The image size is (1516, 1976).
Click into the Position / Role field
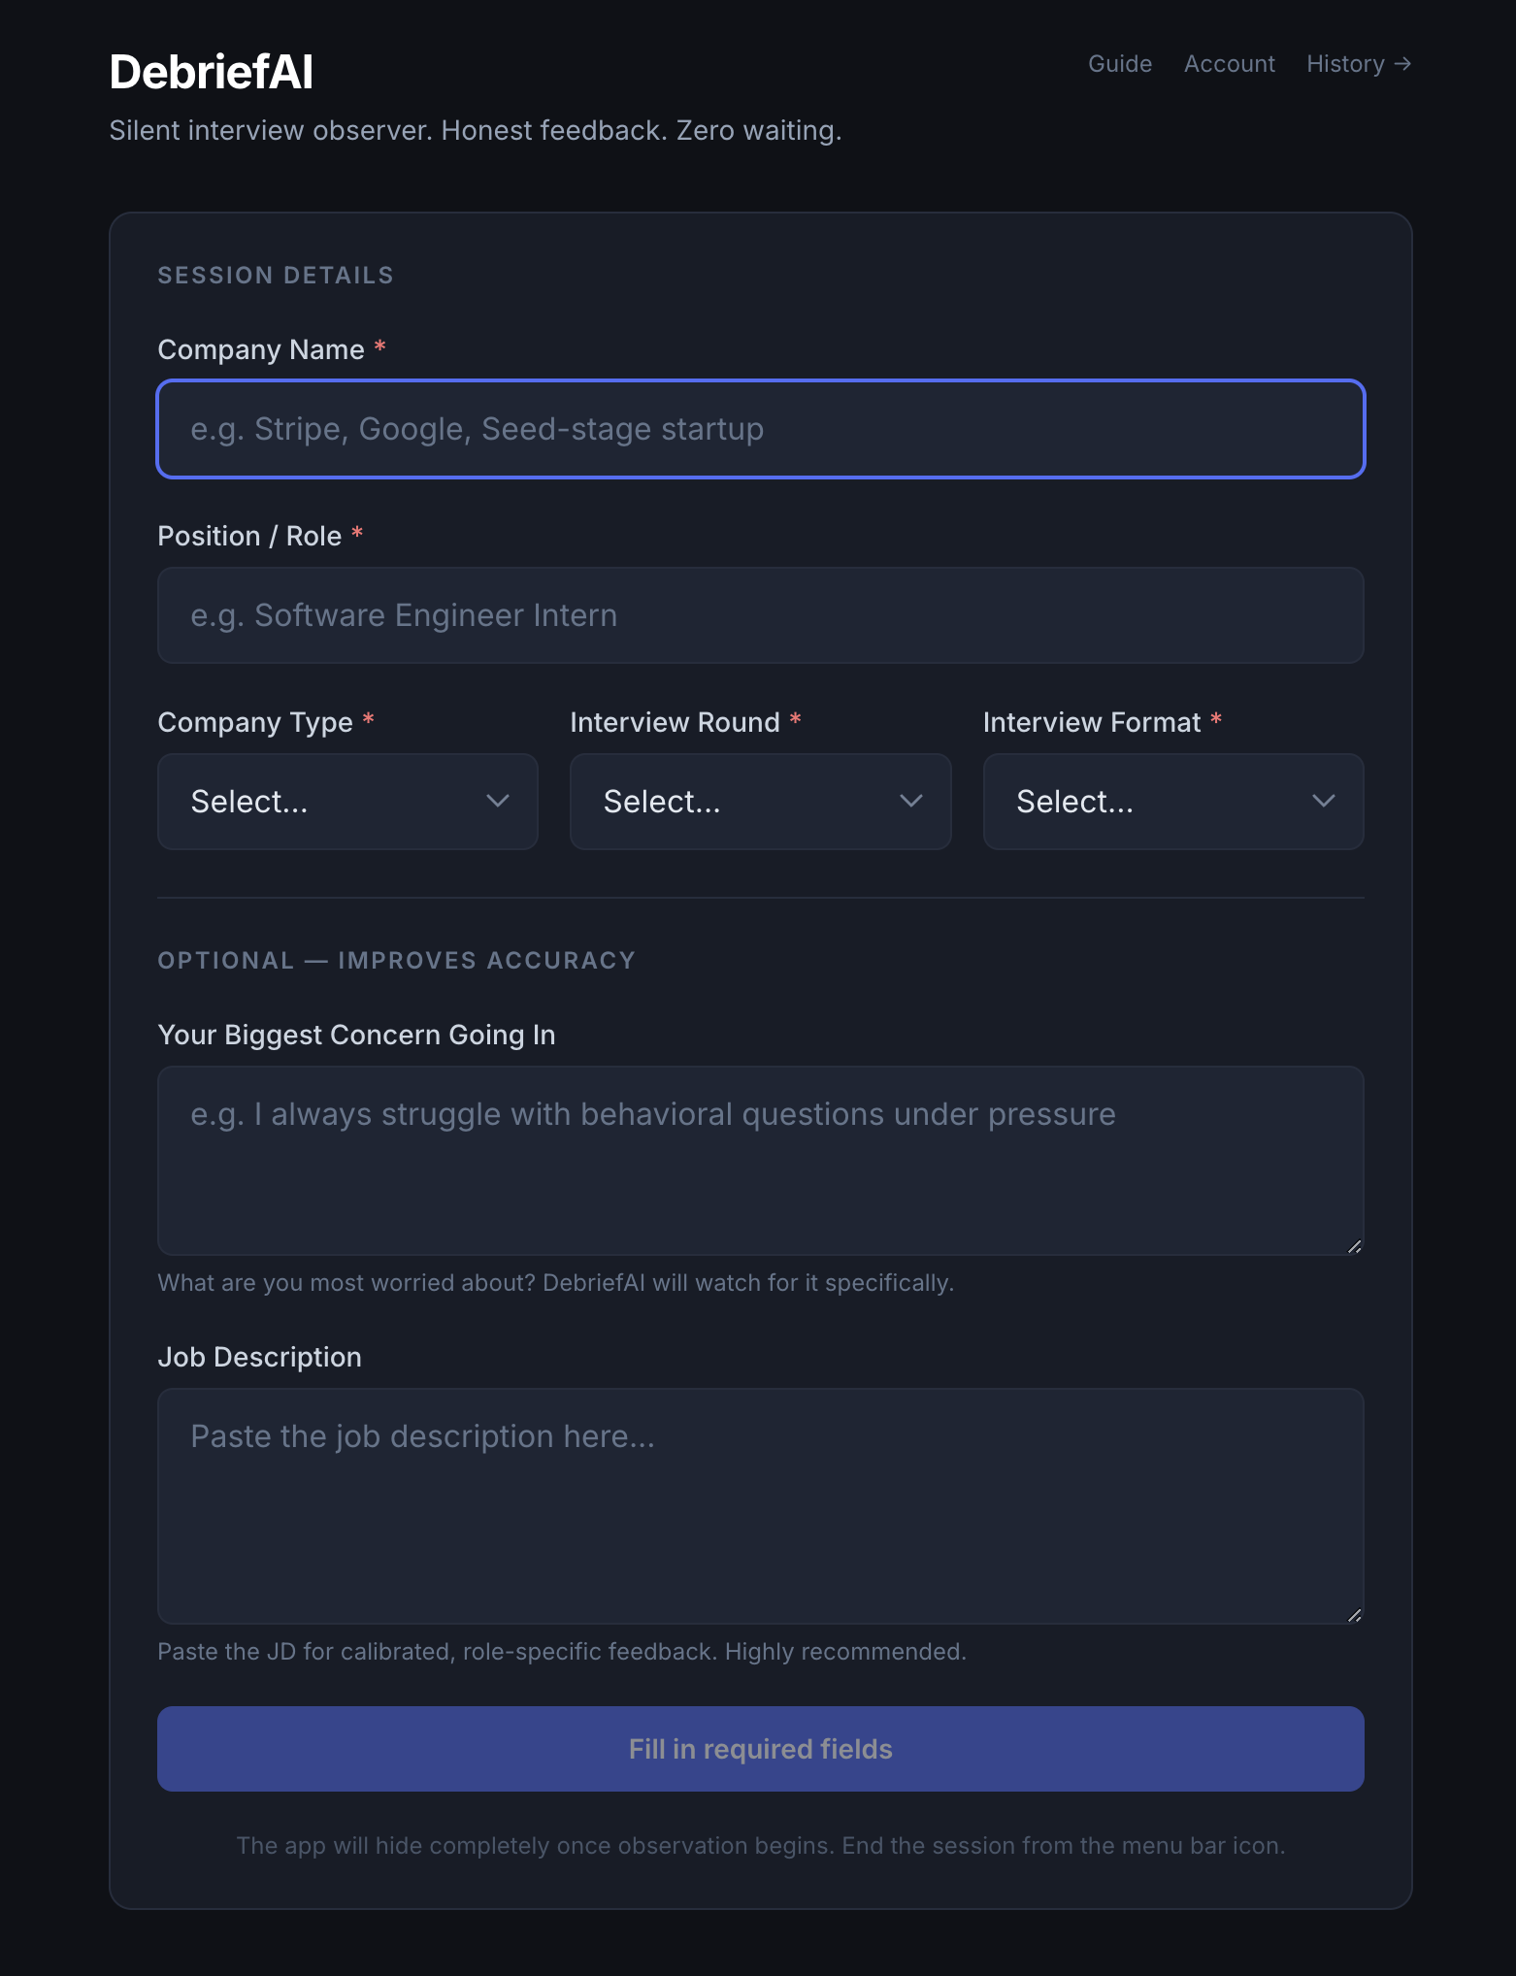coord(761,615)
